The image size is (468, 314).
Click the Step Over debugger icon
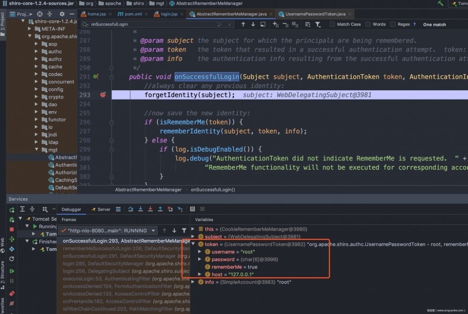click(131, 209)
